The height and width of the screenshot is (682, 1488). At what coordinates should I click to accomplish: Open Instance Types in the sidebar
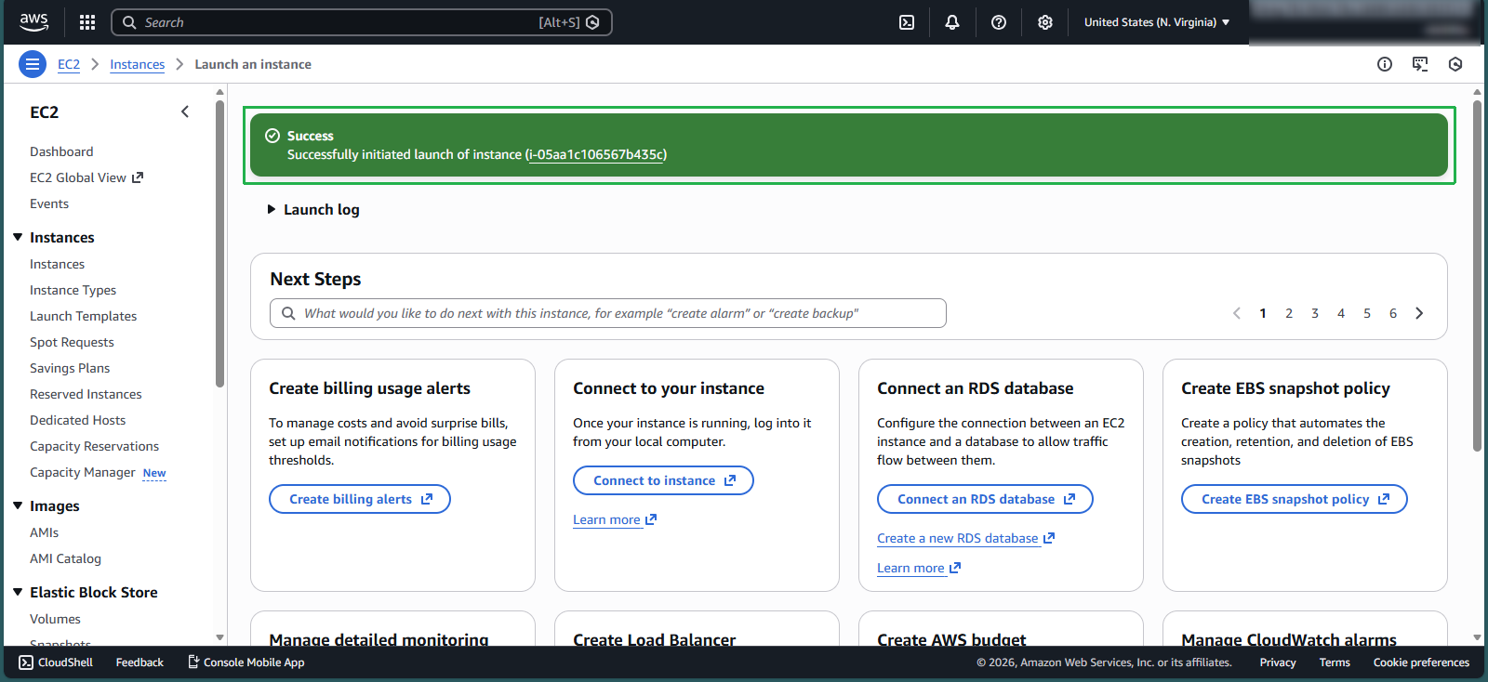click(73, 290)
